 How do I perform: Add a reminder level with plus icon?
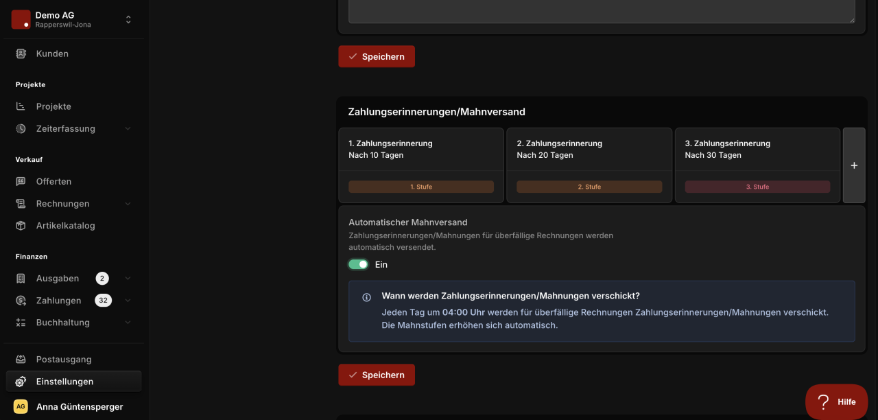click(854, 165)
